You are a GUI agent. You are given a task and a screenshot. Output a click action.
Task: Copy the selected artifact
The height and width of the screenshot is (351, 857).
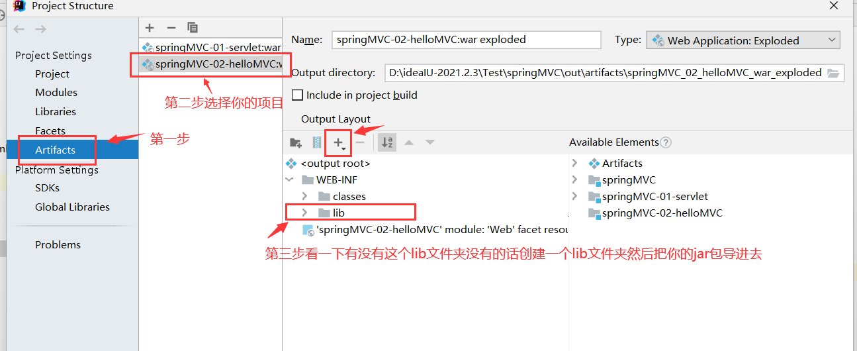pos(193,28)
